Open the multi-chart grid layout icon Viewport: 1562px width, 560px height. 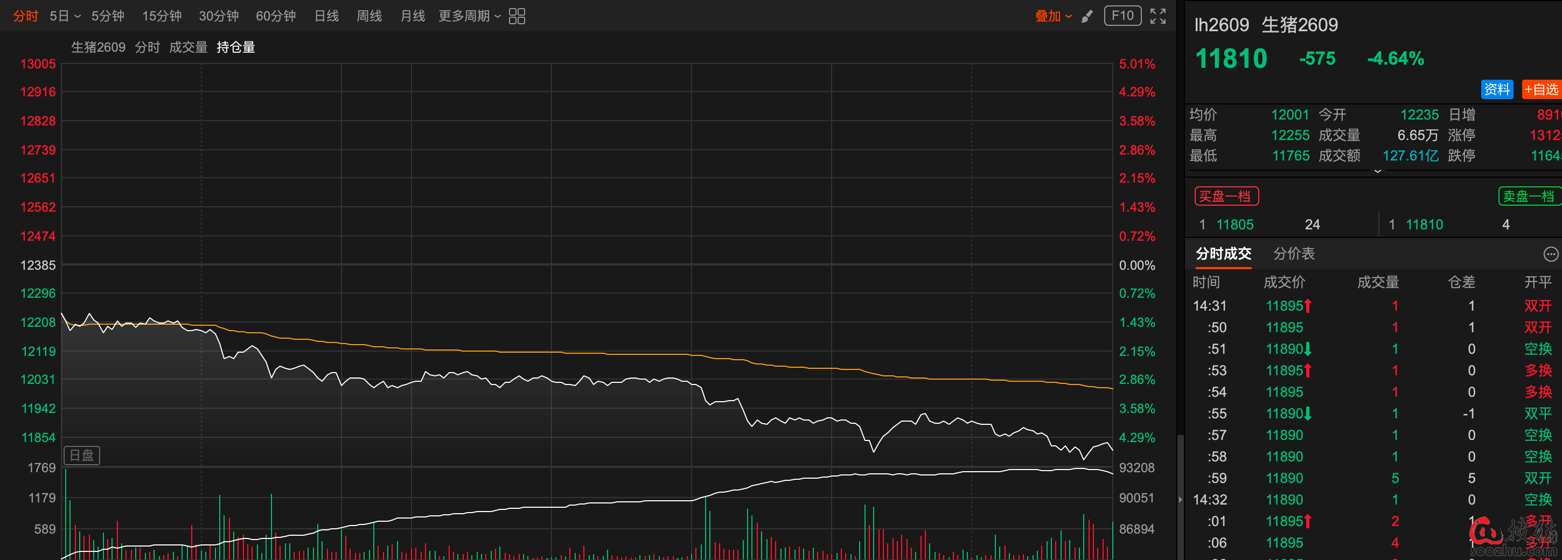click(517, 16)
